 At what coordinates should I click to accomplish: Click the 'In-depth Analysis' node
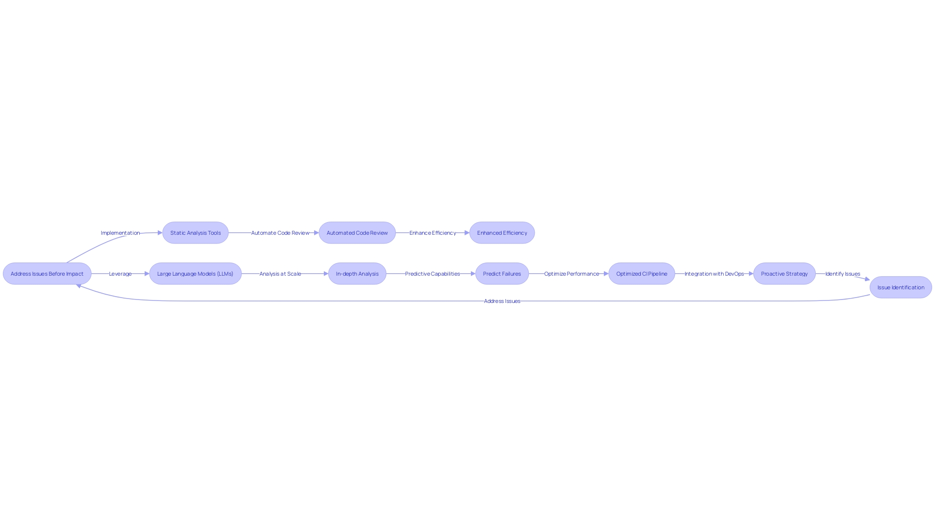(x=357, y=273)
